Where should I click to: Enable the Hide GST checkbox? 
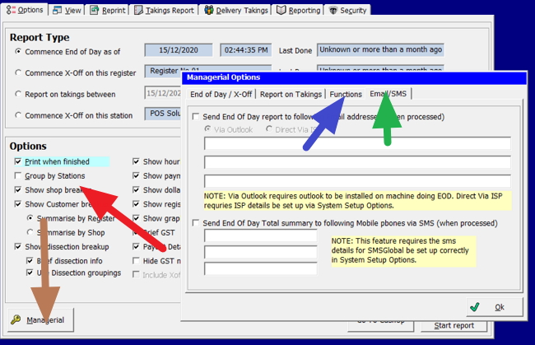coord(136,261)
